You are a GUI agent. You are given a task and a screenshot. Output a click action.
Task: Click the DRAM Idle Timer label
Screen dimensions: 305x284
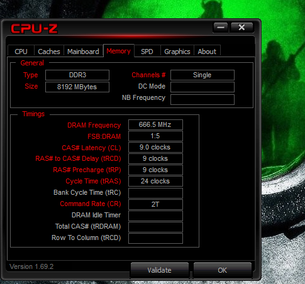click(x=96, y=215)
